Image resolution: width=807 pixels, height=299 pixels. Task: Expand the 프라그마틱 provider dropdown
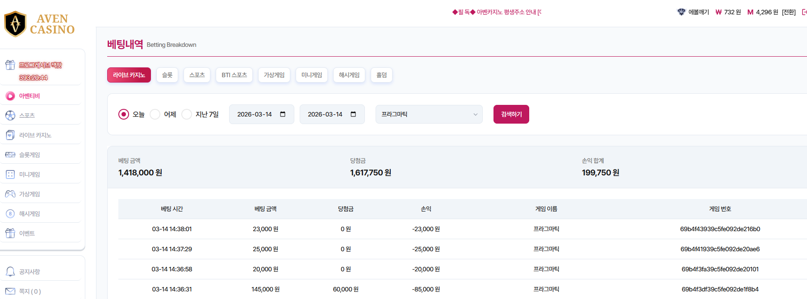tap(429, 114)
